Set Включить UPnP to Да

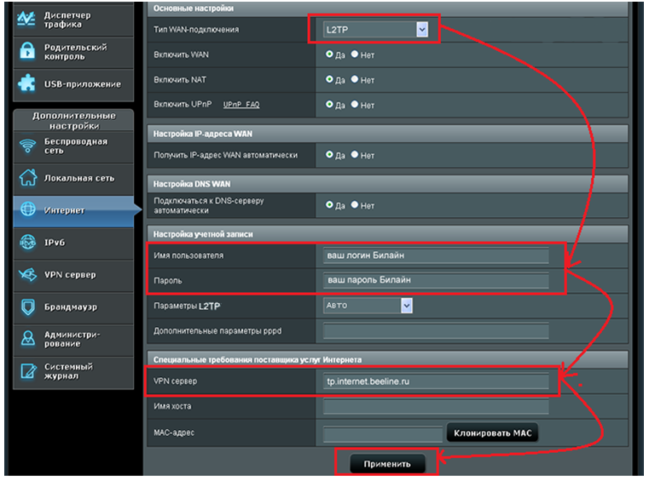click(x=329, y=105)
